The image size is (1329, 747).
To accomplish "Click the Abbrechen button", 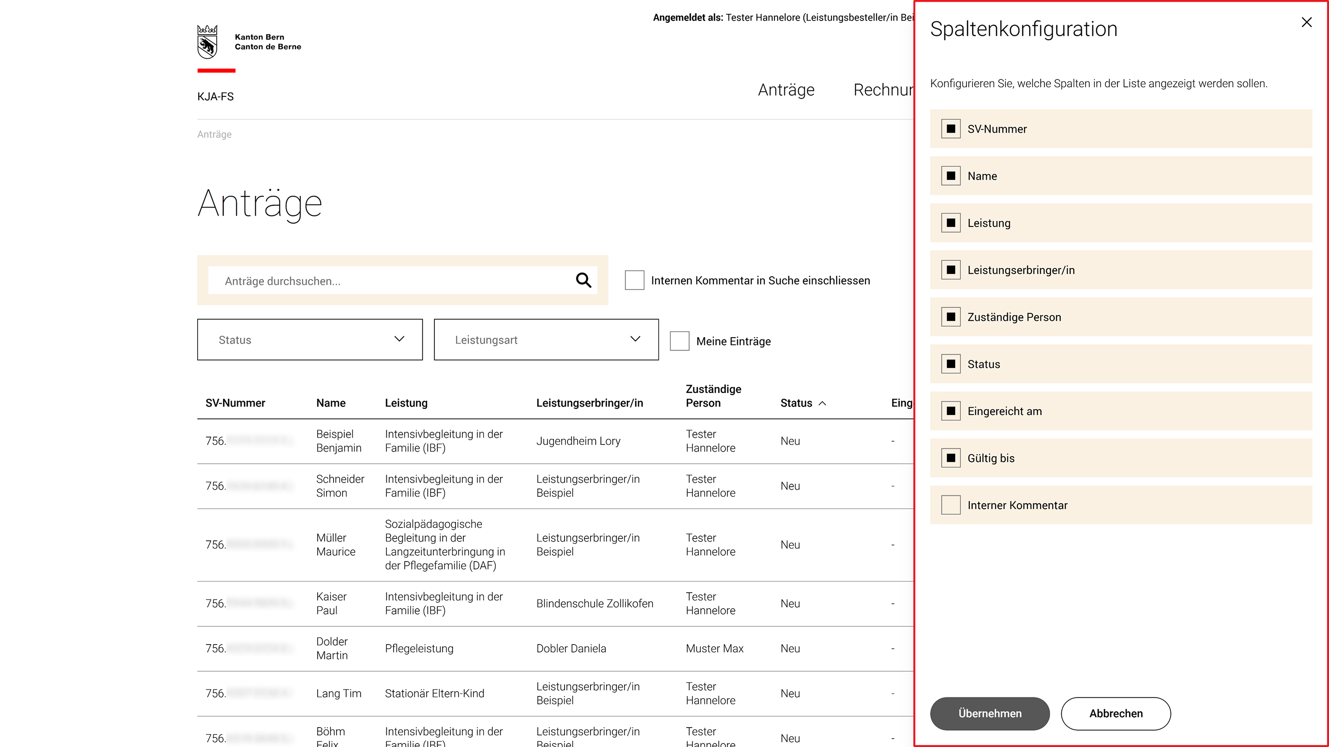I will coord(1115,713).
